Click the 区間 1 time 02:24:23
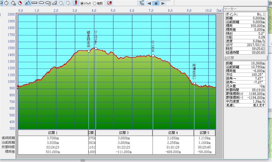Screen dimensions: 272x162 pyautogui.click(x=53, y=147)
